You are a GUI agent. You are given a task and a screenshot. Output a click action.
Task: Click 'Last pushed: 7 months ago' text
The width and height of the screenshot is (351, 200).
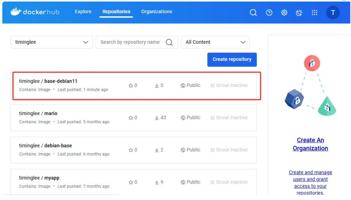tap(83, 186)
